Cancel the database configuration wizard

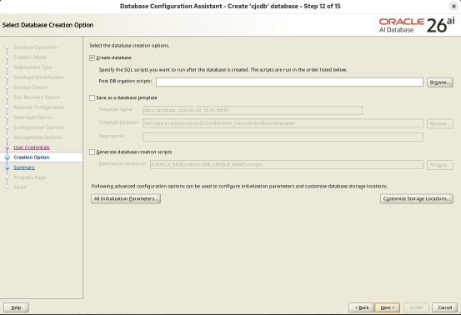click(x=444, y=307)
